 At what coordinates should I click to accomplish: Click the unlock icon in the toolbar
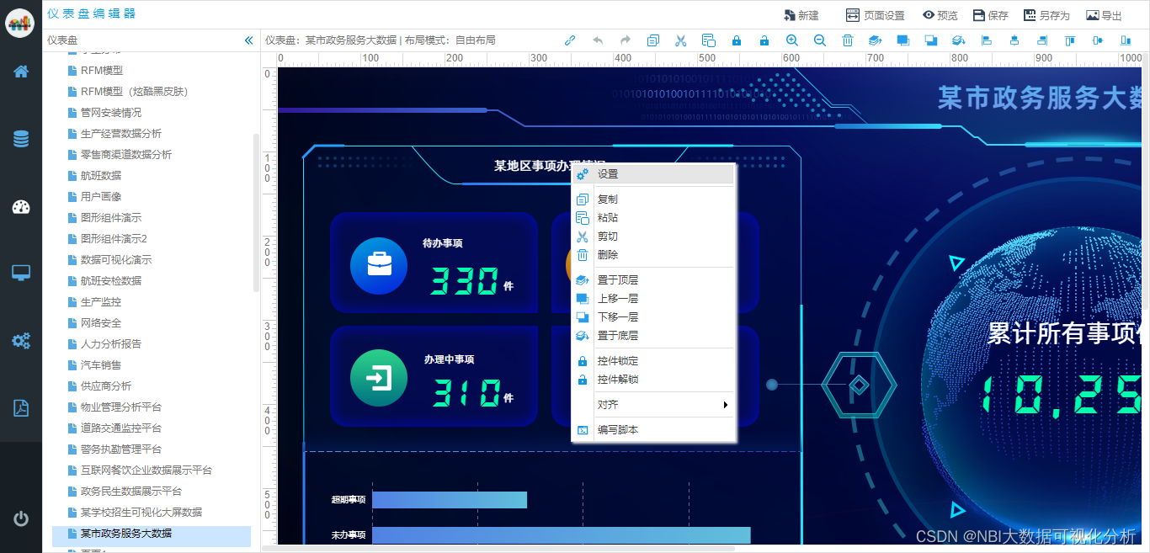(x=764, y=40)
